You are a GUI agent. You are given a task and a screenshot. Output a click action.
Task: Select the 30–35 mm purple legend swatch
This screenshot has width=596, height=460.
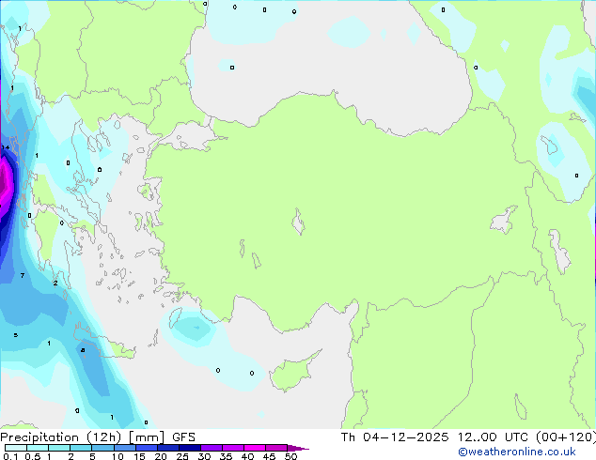(212, 448)
